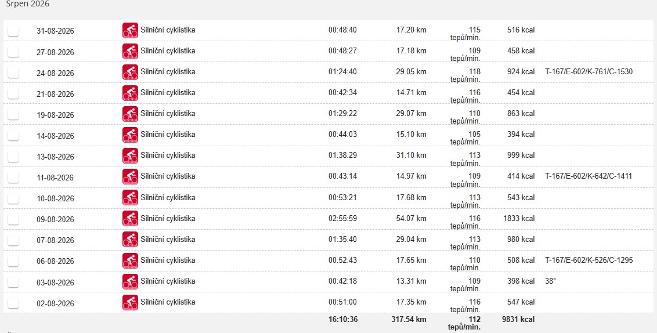
Task: Click cycling icon on 03-08-2026 row
Action: (x=130, y=281)
